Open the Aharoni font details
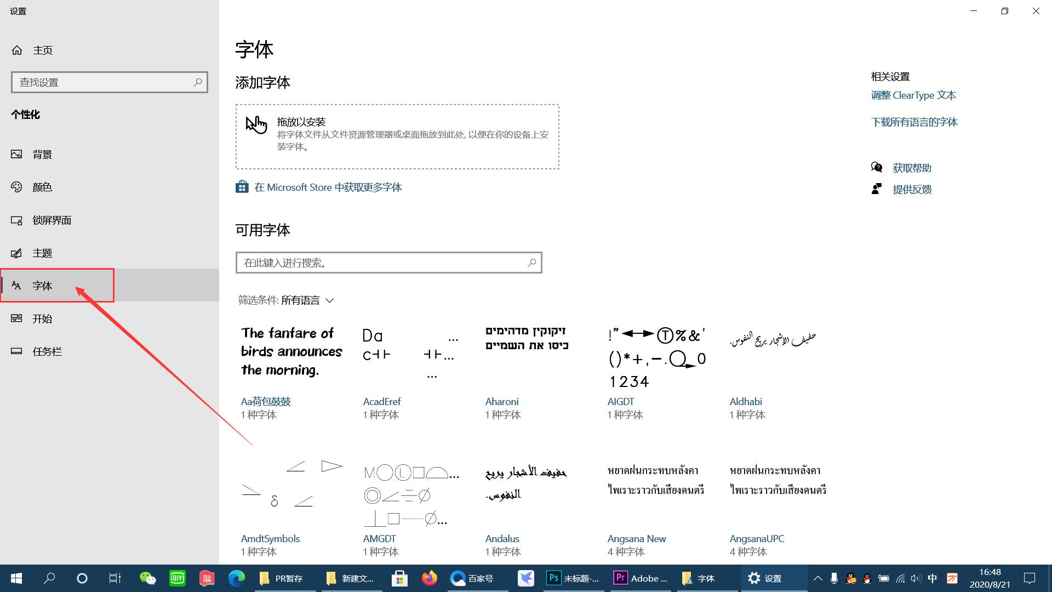This screenshot has width=1052, height=592. click(x=502, y=401)
